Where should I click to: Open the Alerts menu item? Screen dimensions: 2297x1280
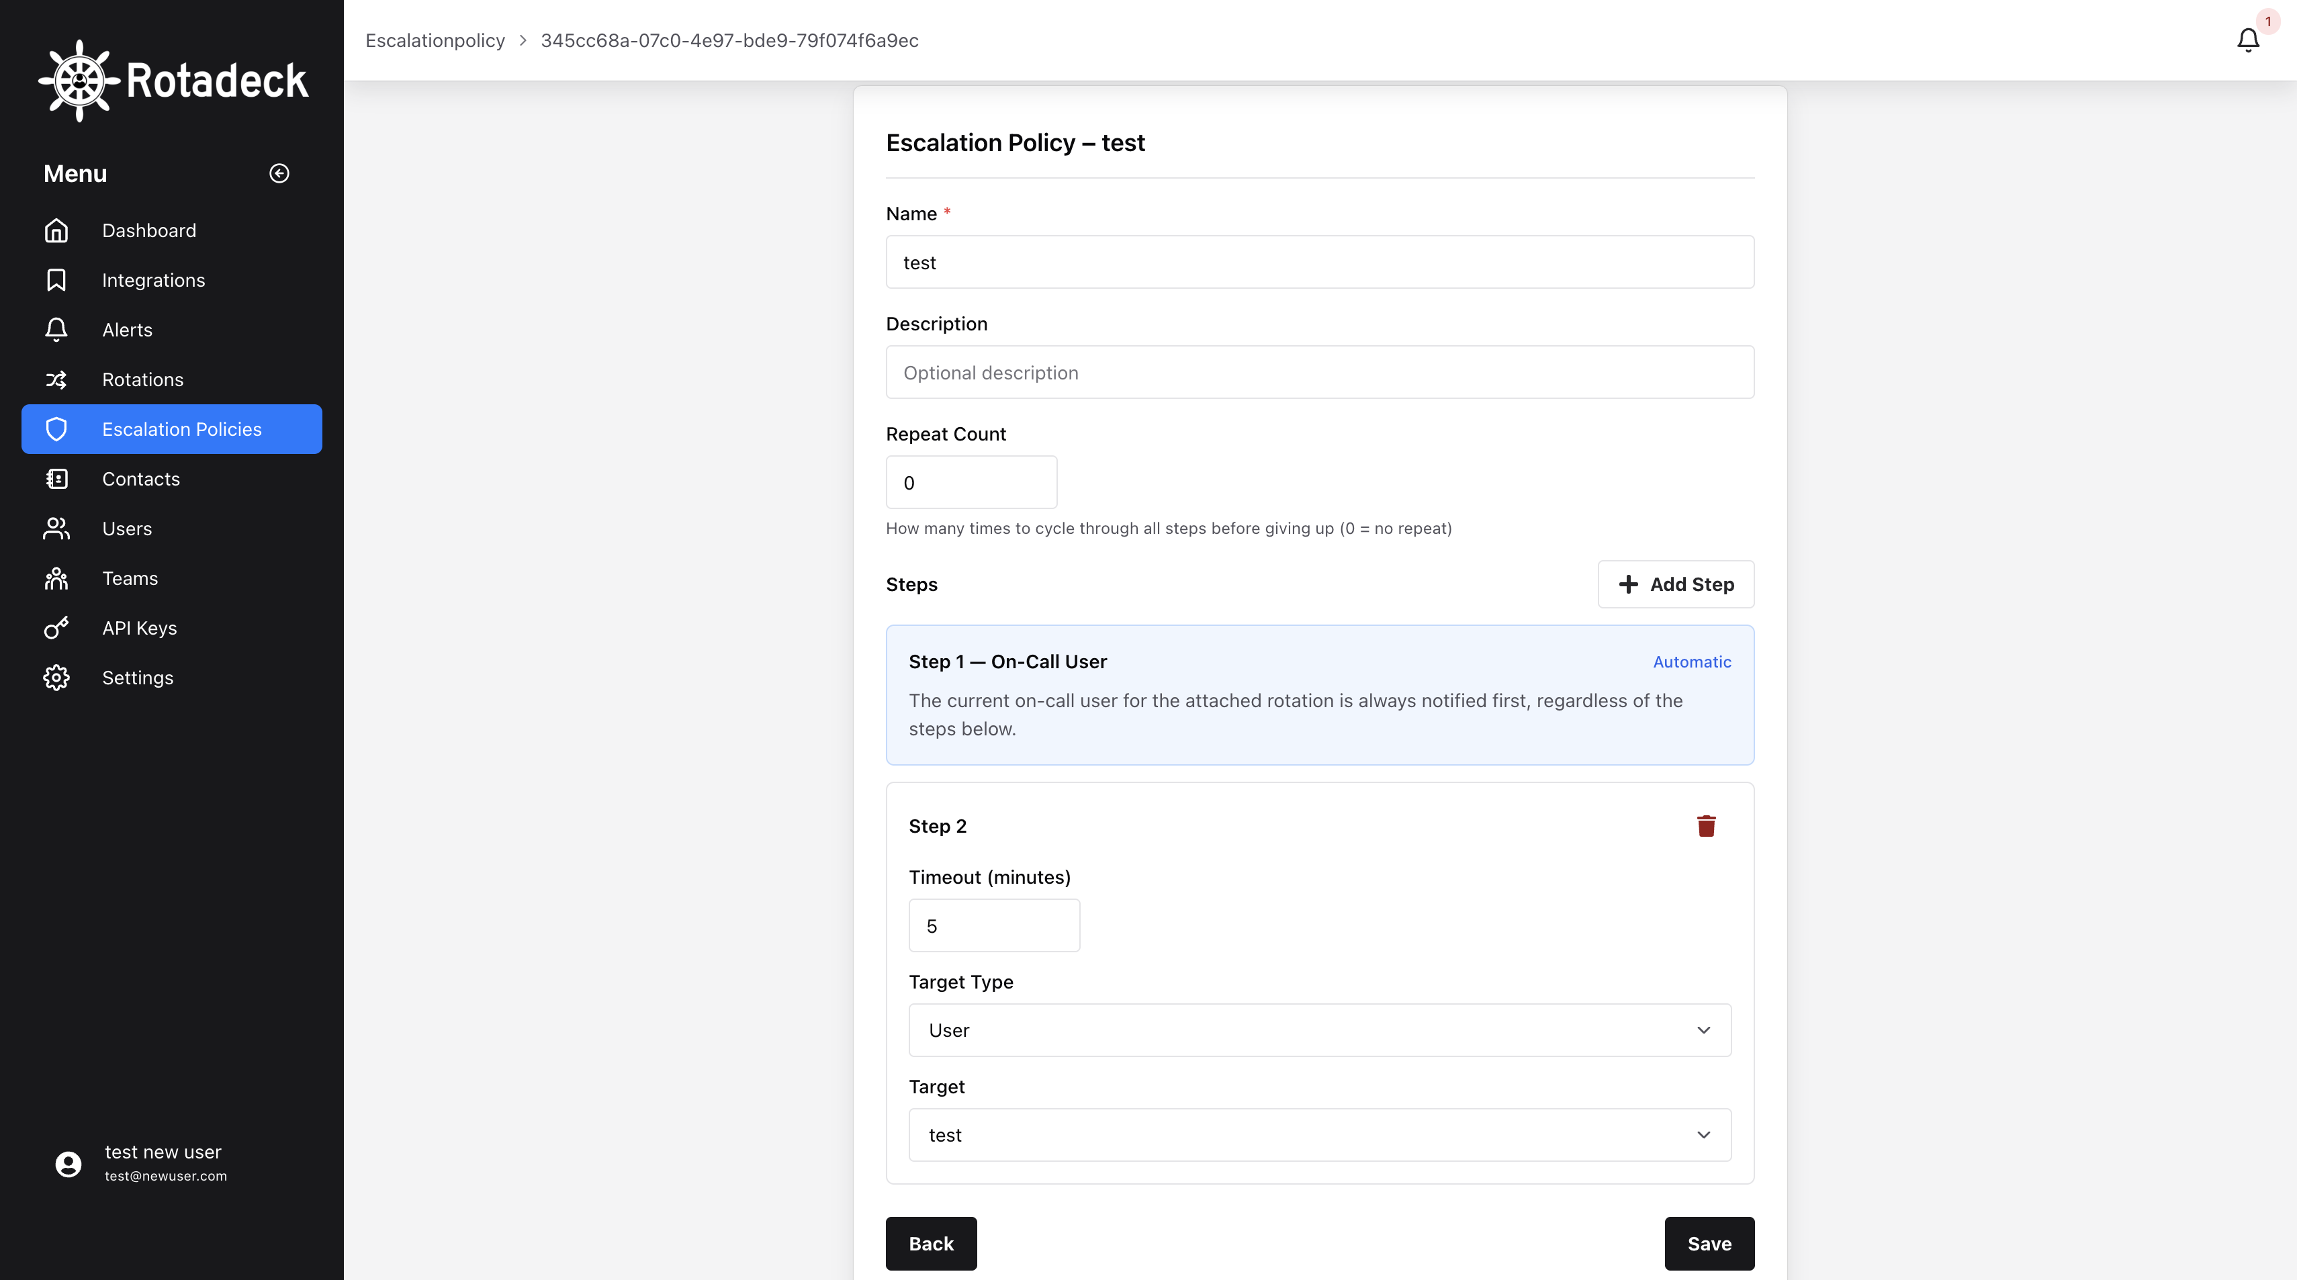[171, 330]
